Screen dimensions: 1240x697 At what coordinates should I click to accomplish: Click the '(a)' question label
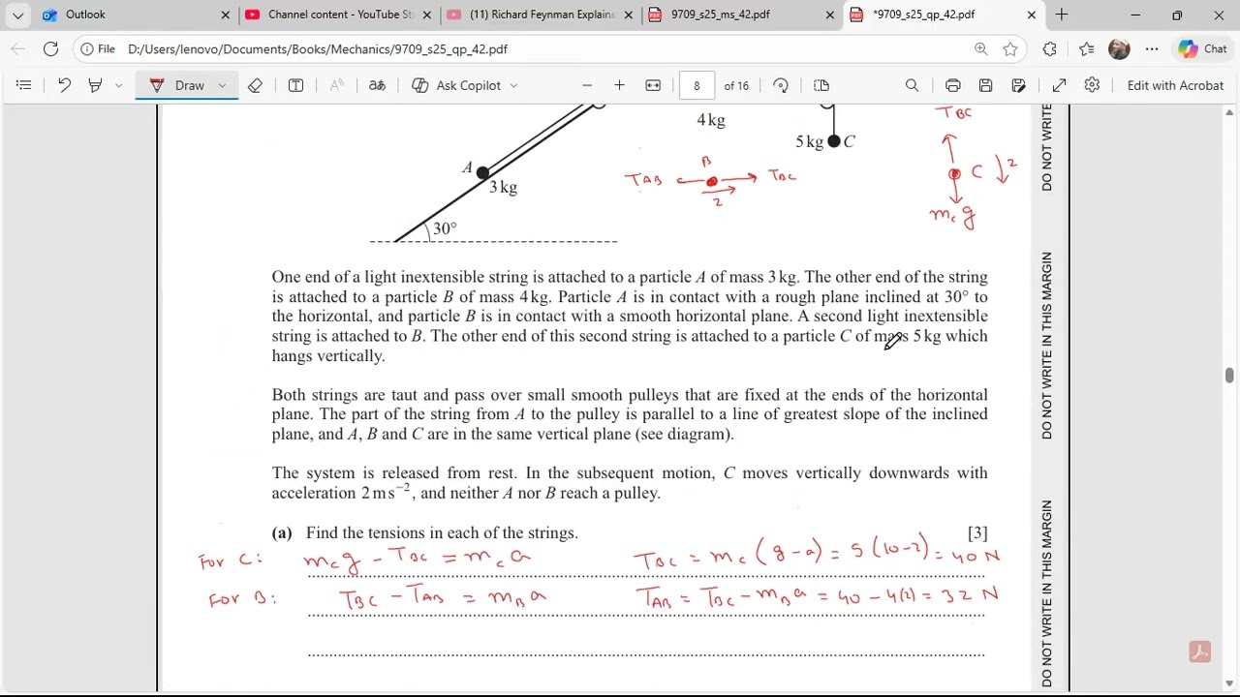click(282, 532)
